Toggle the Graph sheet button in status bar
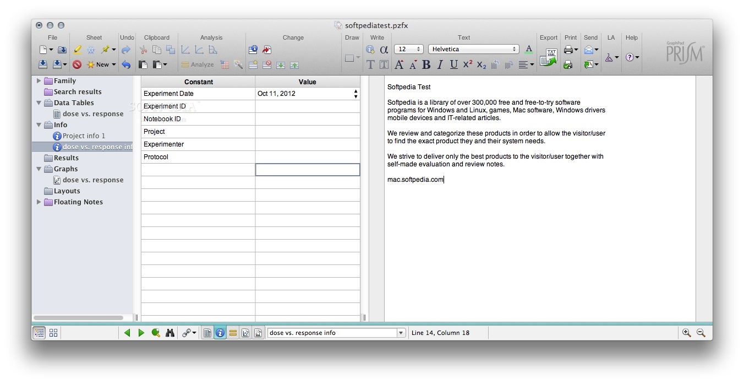 click(x=245, y=333)
